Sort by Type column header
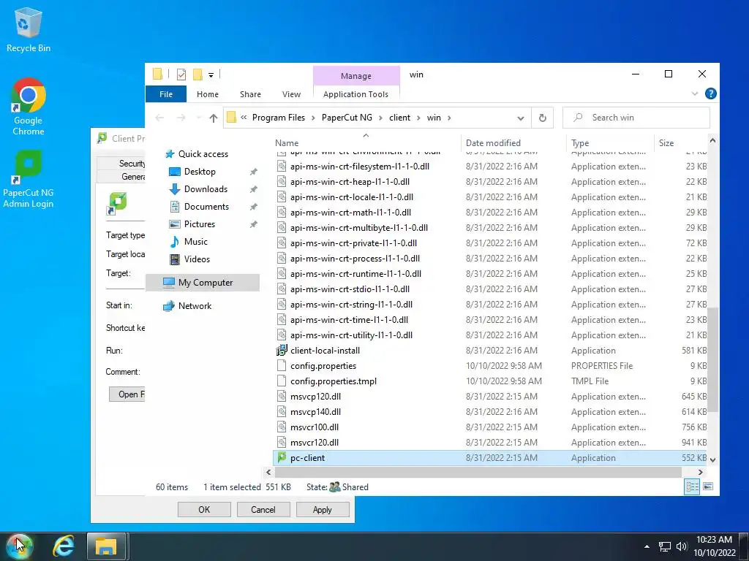 611,142
